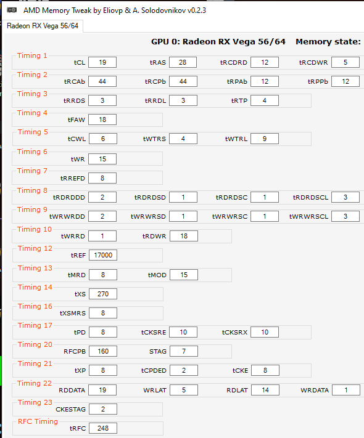Edit the RDLAT field in Timing 22
Viewport: 364px width, 438px height.
[x=265, y=390]
